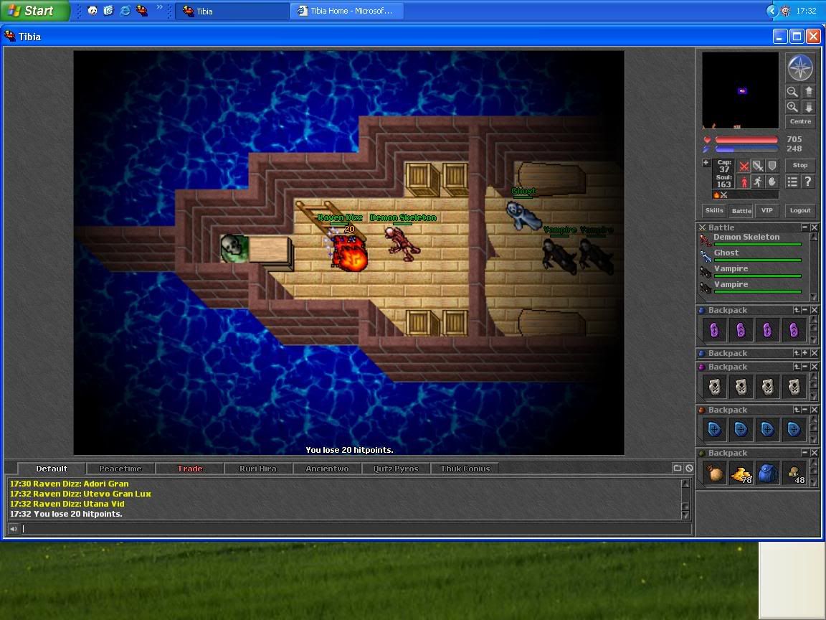Viewport: 826px width, 620px height.
Task: Open the Ancientwo chat tab
Action: (x=327, y=468)
